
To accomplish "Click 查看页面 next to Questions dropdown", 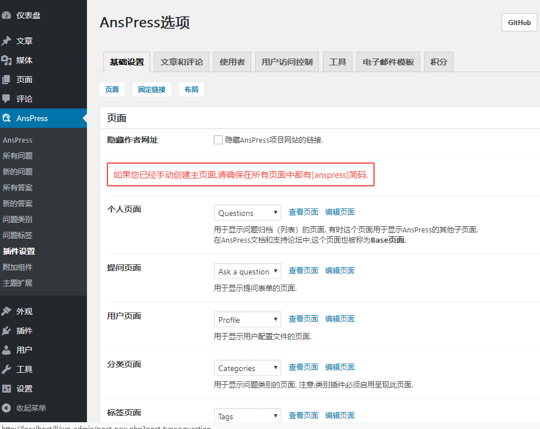I will 303,212.
